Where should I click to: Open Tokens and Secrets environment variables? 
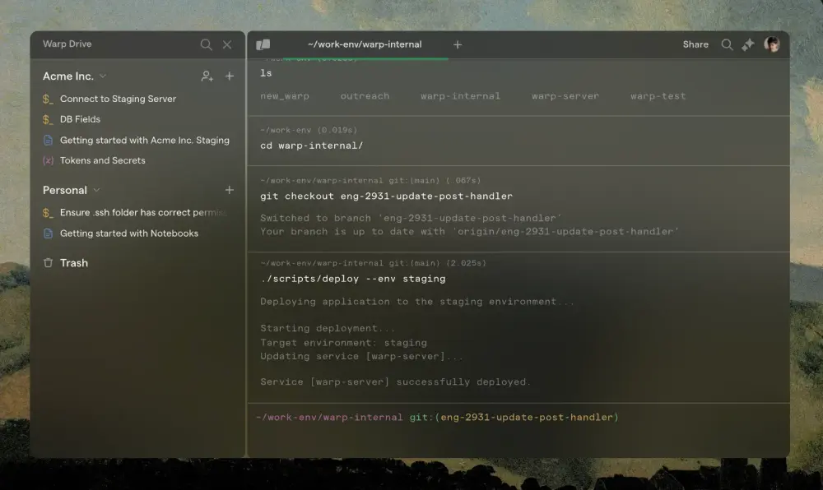click(102, 160)
